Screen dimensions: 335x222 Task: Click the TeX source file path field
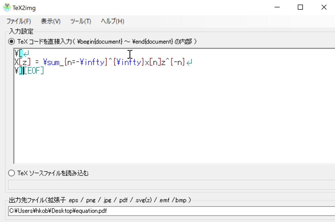(172, 185)
